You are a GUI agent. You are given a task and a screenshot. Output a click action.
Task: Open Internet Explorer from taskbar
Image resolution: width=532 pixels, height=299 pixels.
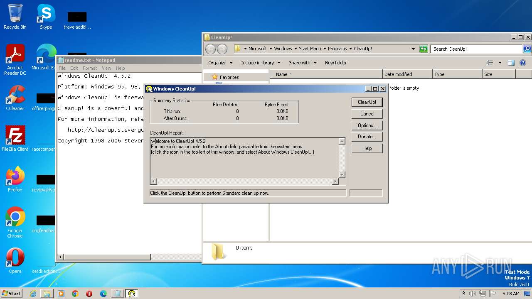[x=33, y=294]
